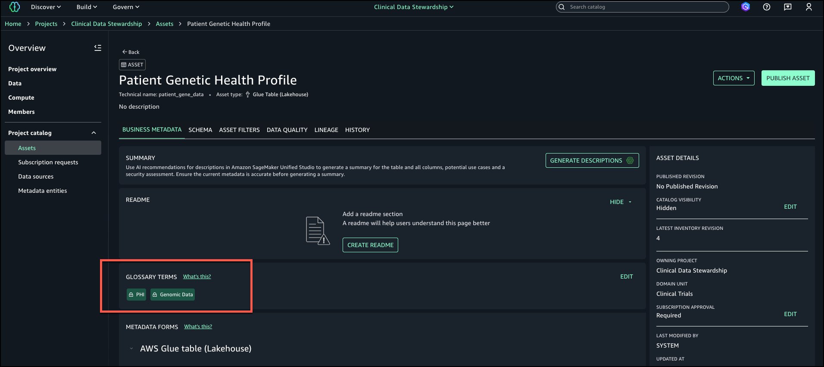
Task: Expand the ACTIONS dropdown button
Action: (x=733, y=78)
